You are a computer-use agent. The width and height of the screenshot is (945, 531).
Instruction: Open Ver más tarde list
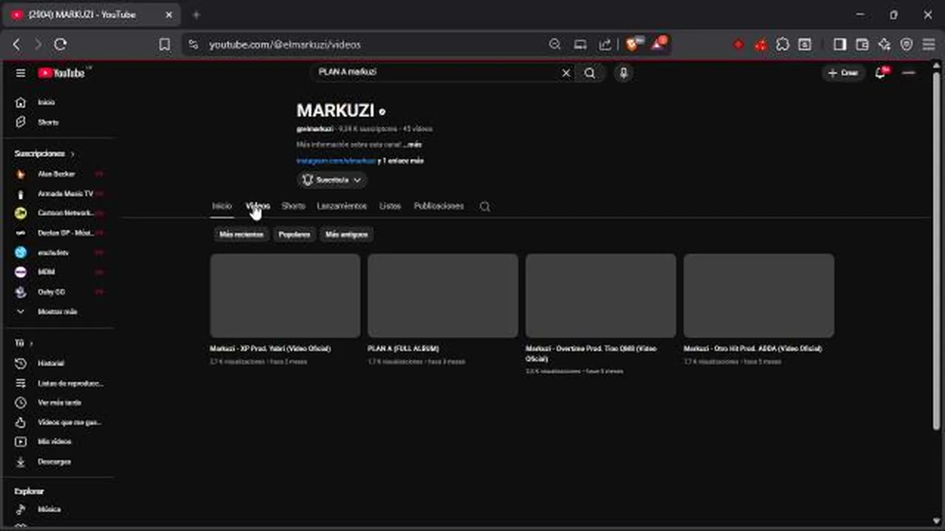(x=59, y=403)
